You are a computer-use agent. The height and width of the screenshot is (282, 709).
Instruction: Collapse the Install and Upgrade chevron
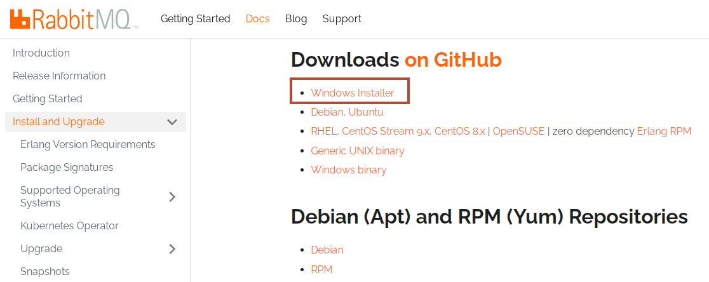click(172, 121)
